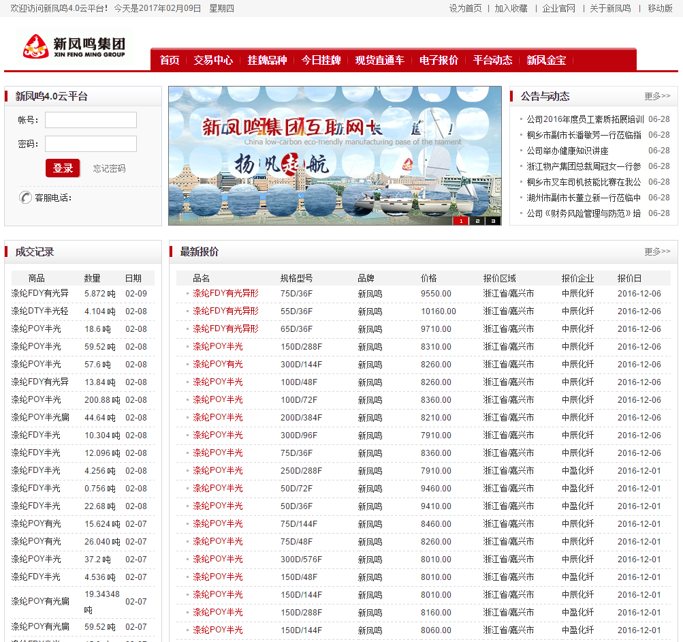Click transaction quantity 5.872 吨
This screenshot has width=683, height=642.
(100, 293)
